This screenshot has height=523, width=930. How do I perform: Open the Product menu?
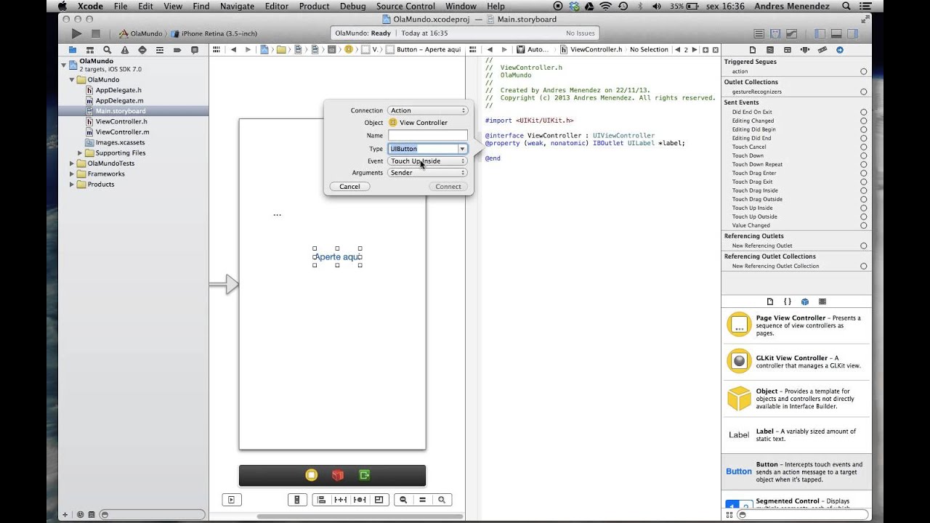point(314,7)
